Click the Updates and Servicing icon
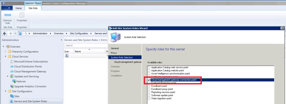The width and height of the screenshot is (286, 104). [x=12, y=76]
